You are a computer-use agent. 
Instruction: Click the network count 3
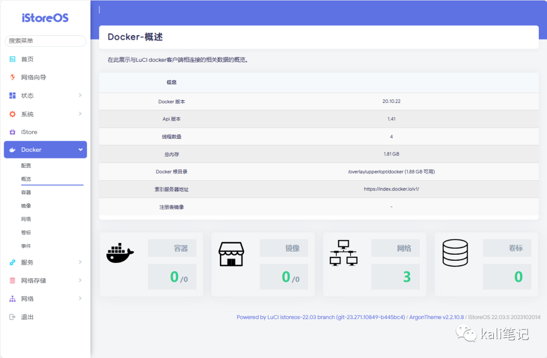pos(407,276)
